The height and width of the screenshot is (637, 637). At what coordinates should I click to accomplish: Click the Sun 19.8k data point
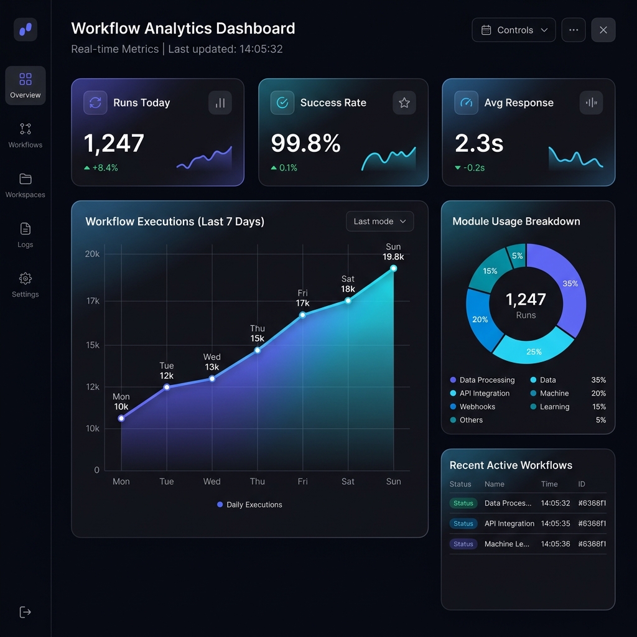coord(393,268)
